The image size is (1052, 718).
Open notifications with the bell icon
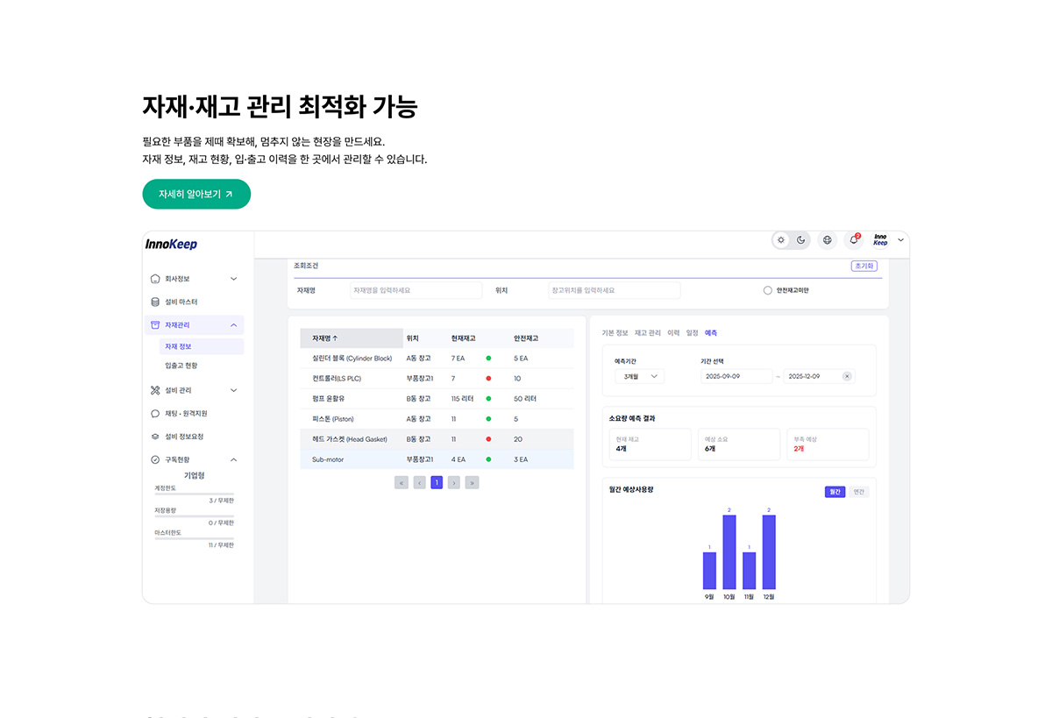[x=853, y=240]
